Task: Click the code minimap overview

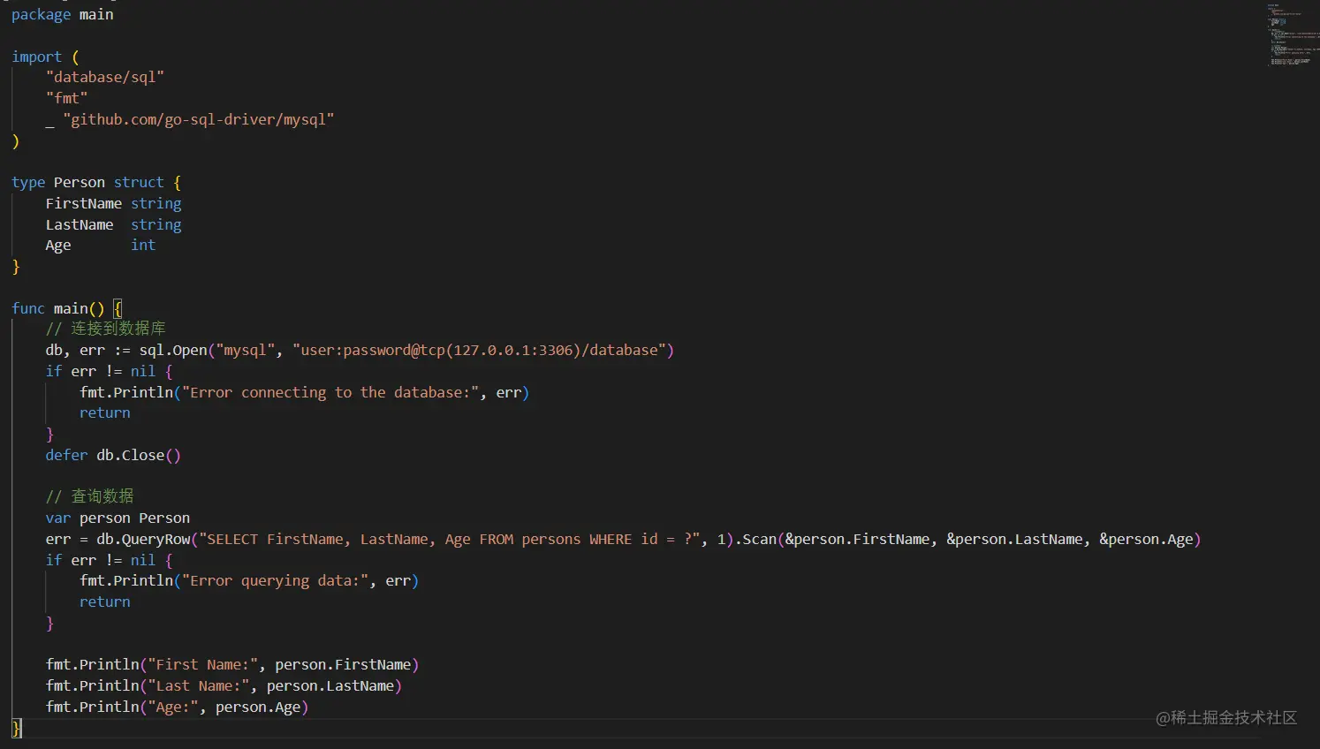Action: [1293, 35]
